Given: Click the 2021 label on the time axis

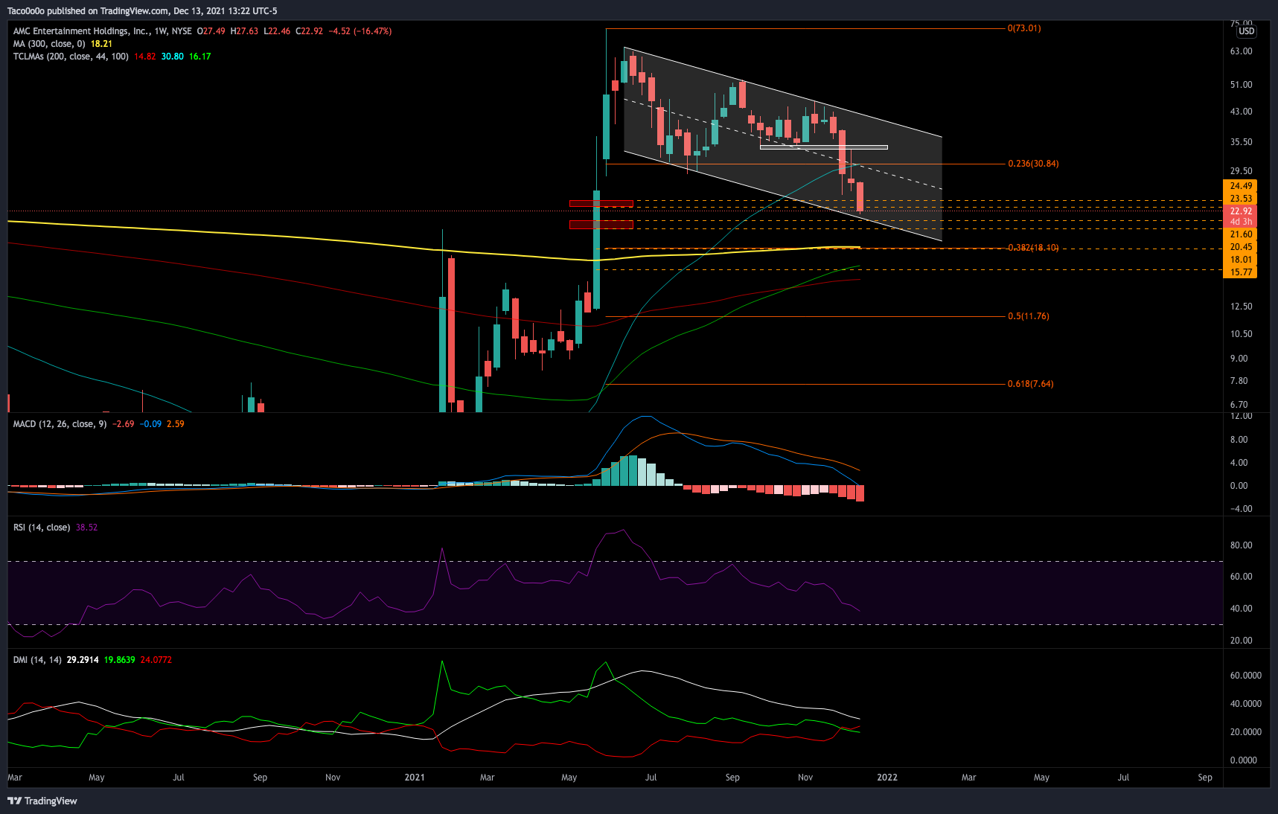Looking at the screenshot, I should pos(415,778).
